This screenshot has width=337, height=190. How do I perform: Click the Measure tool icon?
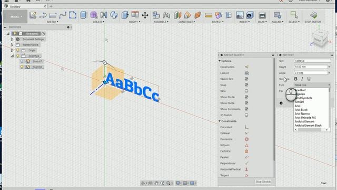pos(209,15)
